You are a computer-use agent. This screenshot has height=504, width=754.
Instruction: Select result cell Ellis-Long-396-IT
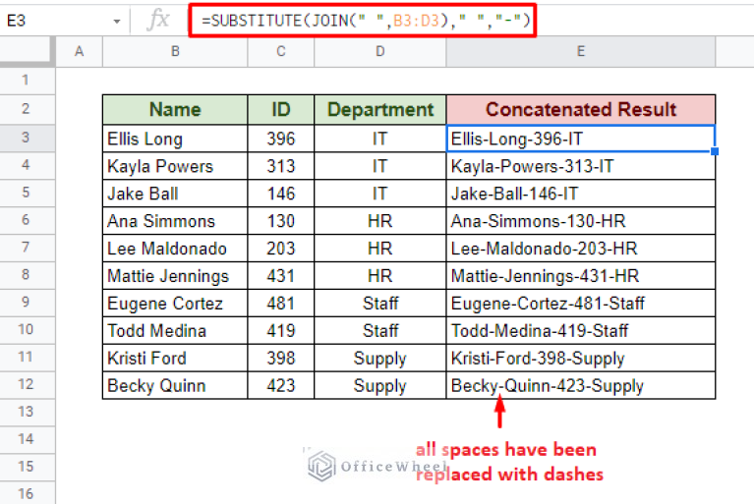[x=581, y=139]
